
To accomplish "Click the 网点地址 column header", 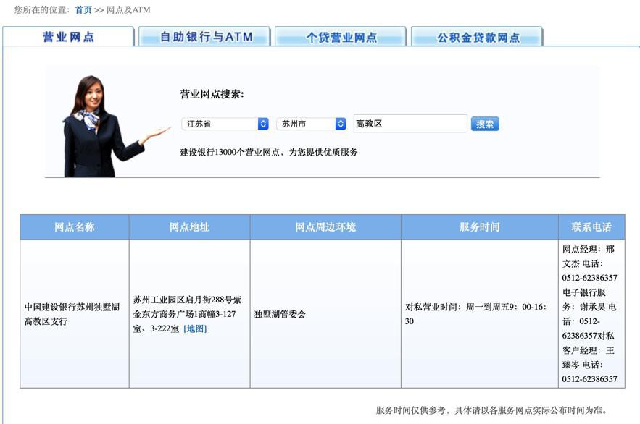I will coord(189,227).
